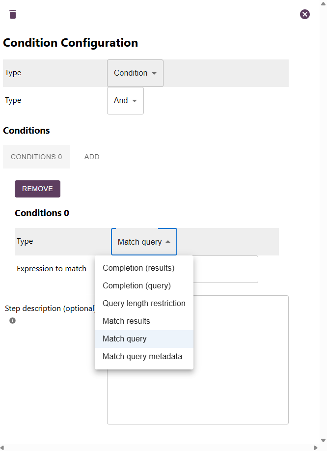Open the Condition type dropdown
327x451 pixels.
tap(135, 73)
